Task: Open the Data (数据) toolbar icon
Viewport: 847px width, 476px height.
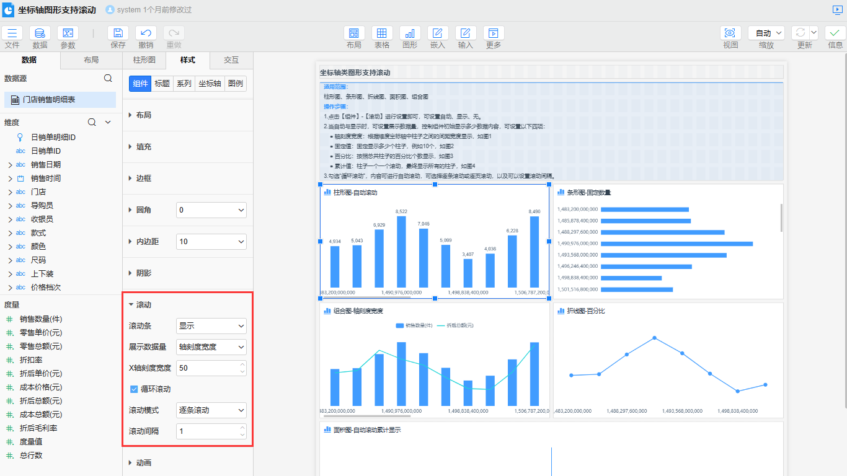Action: [40, 33]
